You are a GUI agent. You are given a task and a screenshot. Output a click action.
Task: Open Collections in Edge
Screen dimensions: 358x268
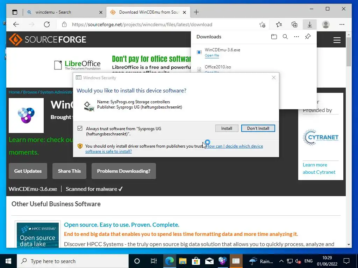(x=294, y=24)
